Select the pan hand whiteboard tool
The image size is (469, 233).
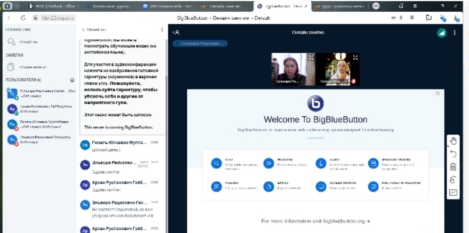point(453,141)
